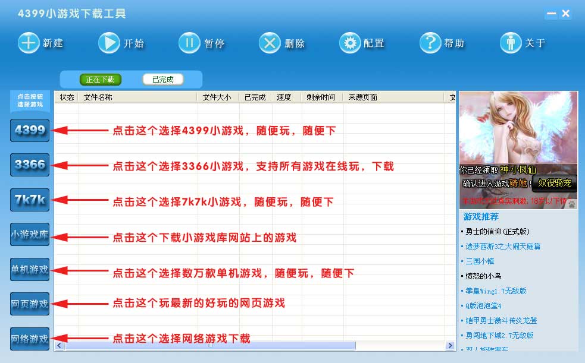Select the 3366 game source button

pos(30,165)
